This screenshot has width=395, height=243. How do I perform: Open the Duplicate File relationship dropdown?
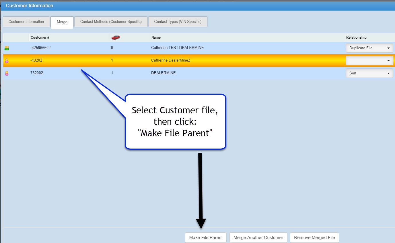[369, 48]
